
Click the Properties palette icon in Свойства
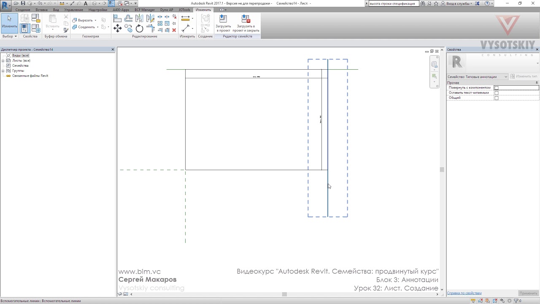(25, 28)
